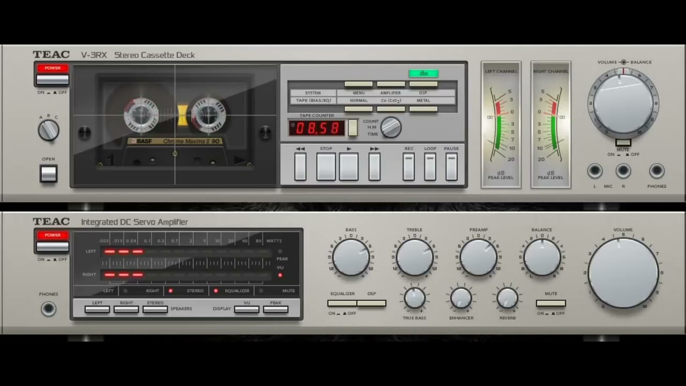Select STEREO speakers on the amplifier

(155, 309)
